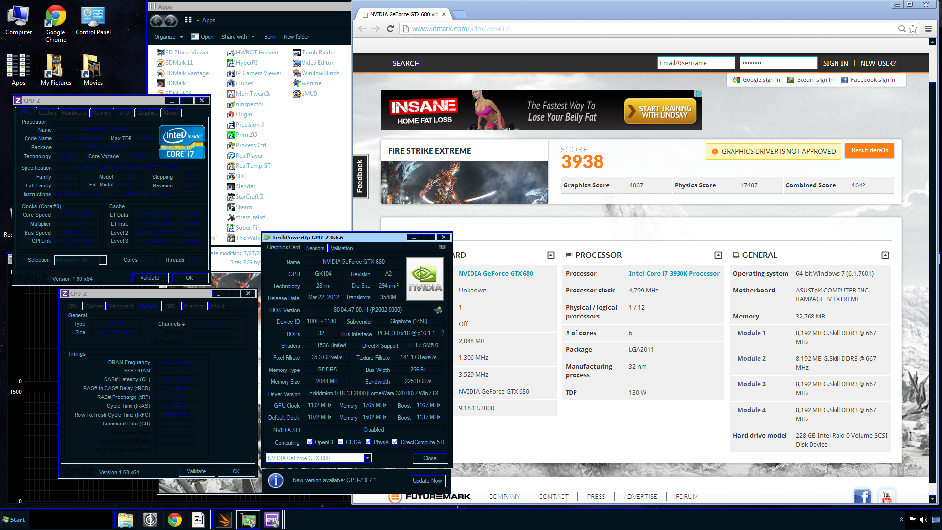Open the Control Panel desktop icon

(93, 20)
